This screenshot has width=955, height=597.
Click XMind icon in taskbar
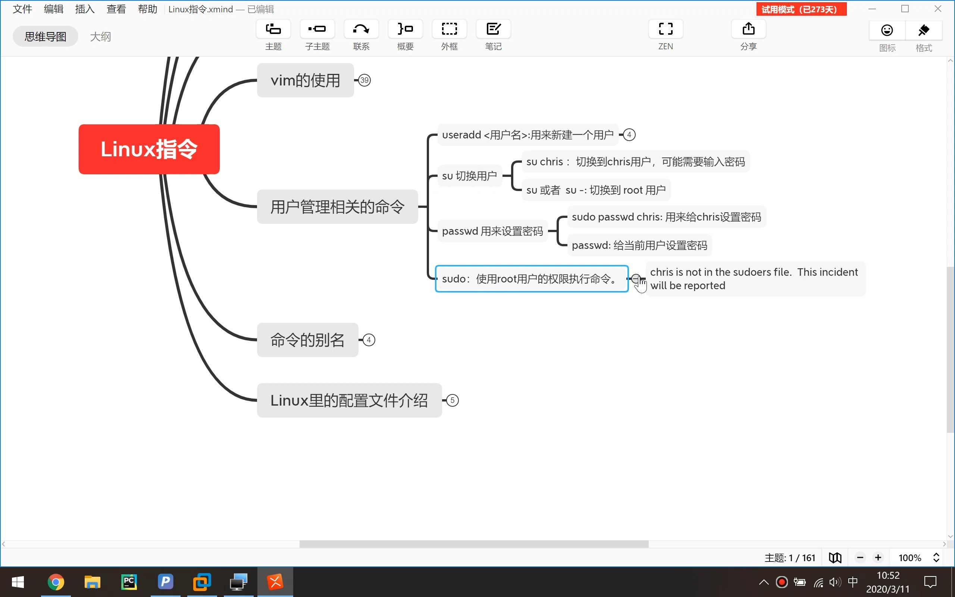(275, 582)
